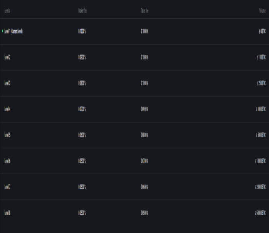The height and width of the screenshot is (233, 269).
Task: Click the Maker fee column header
Action: tap(82, 11)
